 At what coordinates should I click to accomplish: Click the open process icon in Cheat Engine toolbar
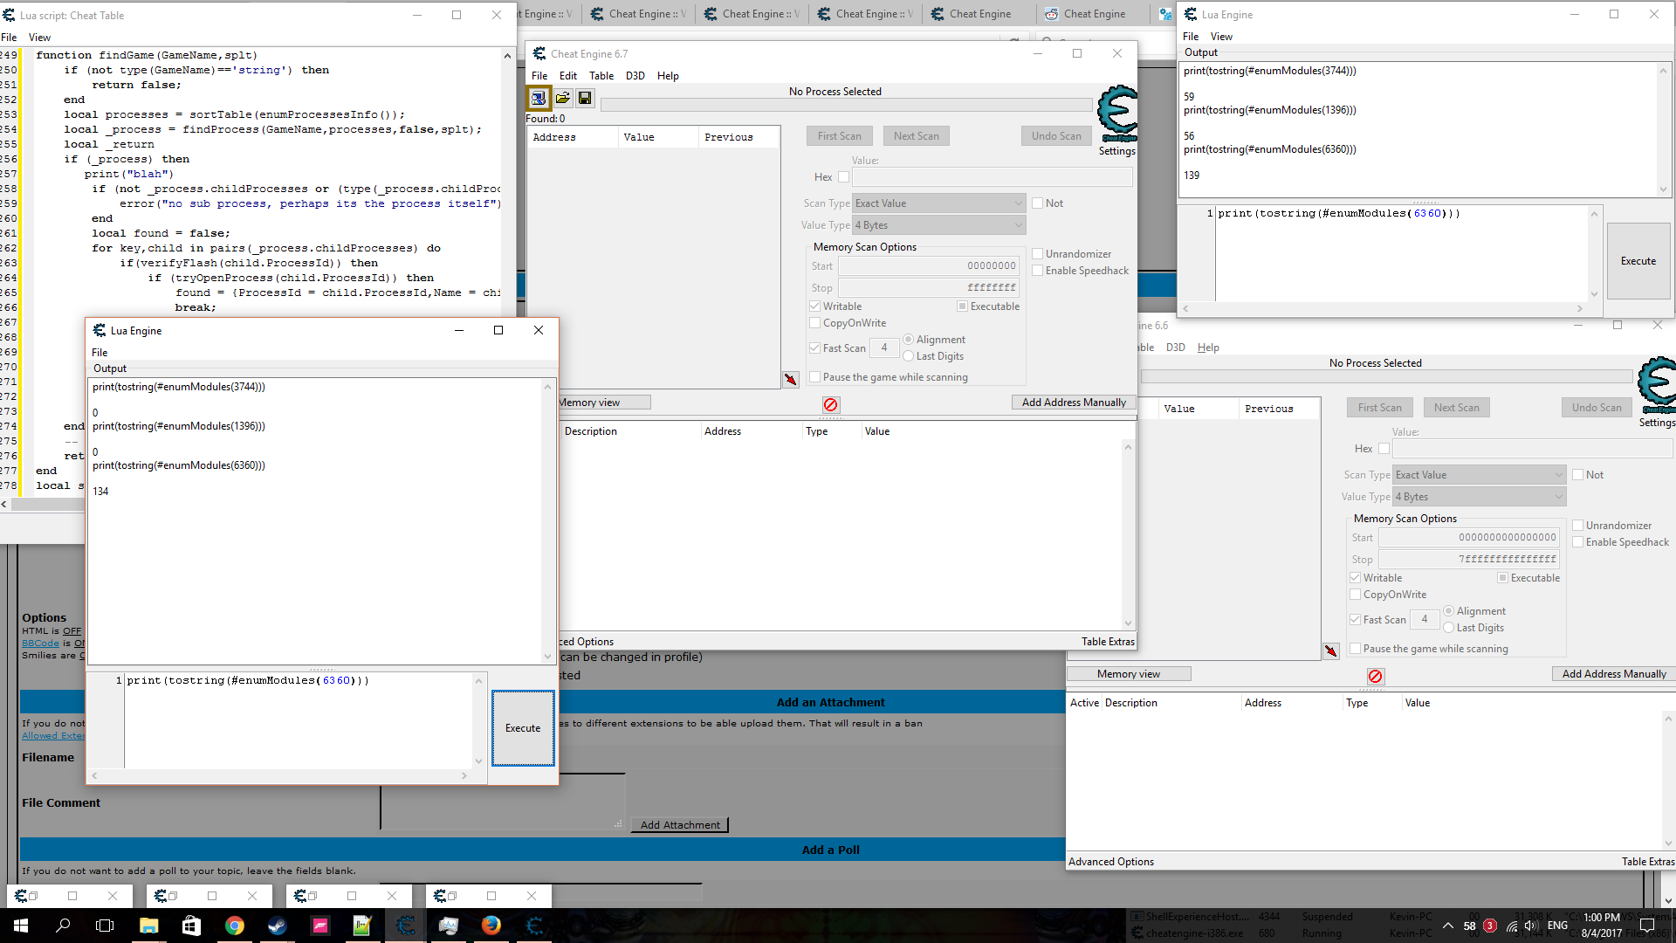[x=538, y=98]
